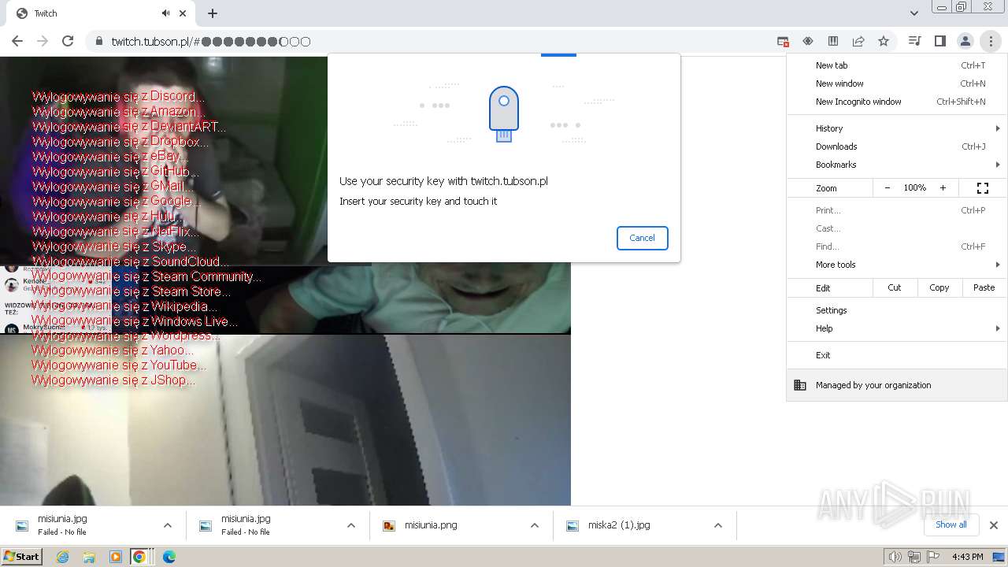Click the show desktop icon next to the clock
This screenshot has height=567, width=1008.
point(999,557)
